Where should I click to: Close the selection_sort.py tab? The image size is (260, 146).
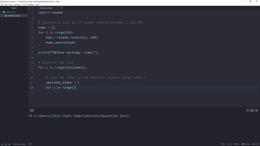(x=62, y=8)
